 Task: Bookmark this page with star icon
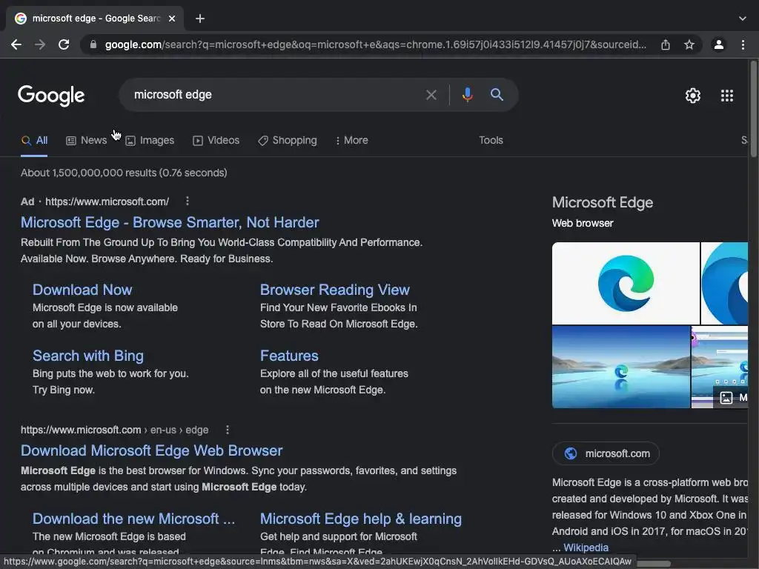[x=689, y=44]
